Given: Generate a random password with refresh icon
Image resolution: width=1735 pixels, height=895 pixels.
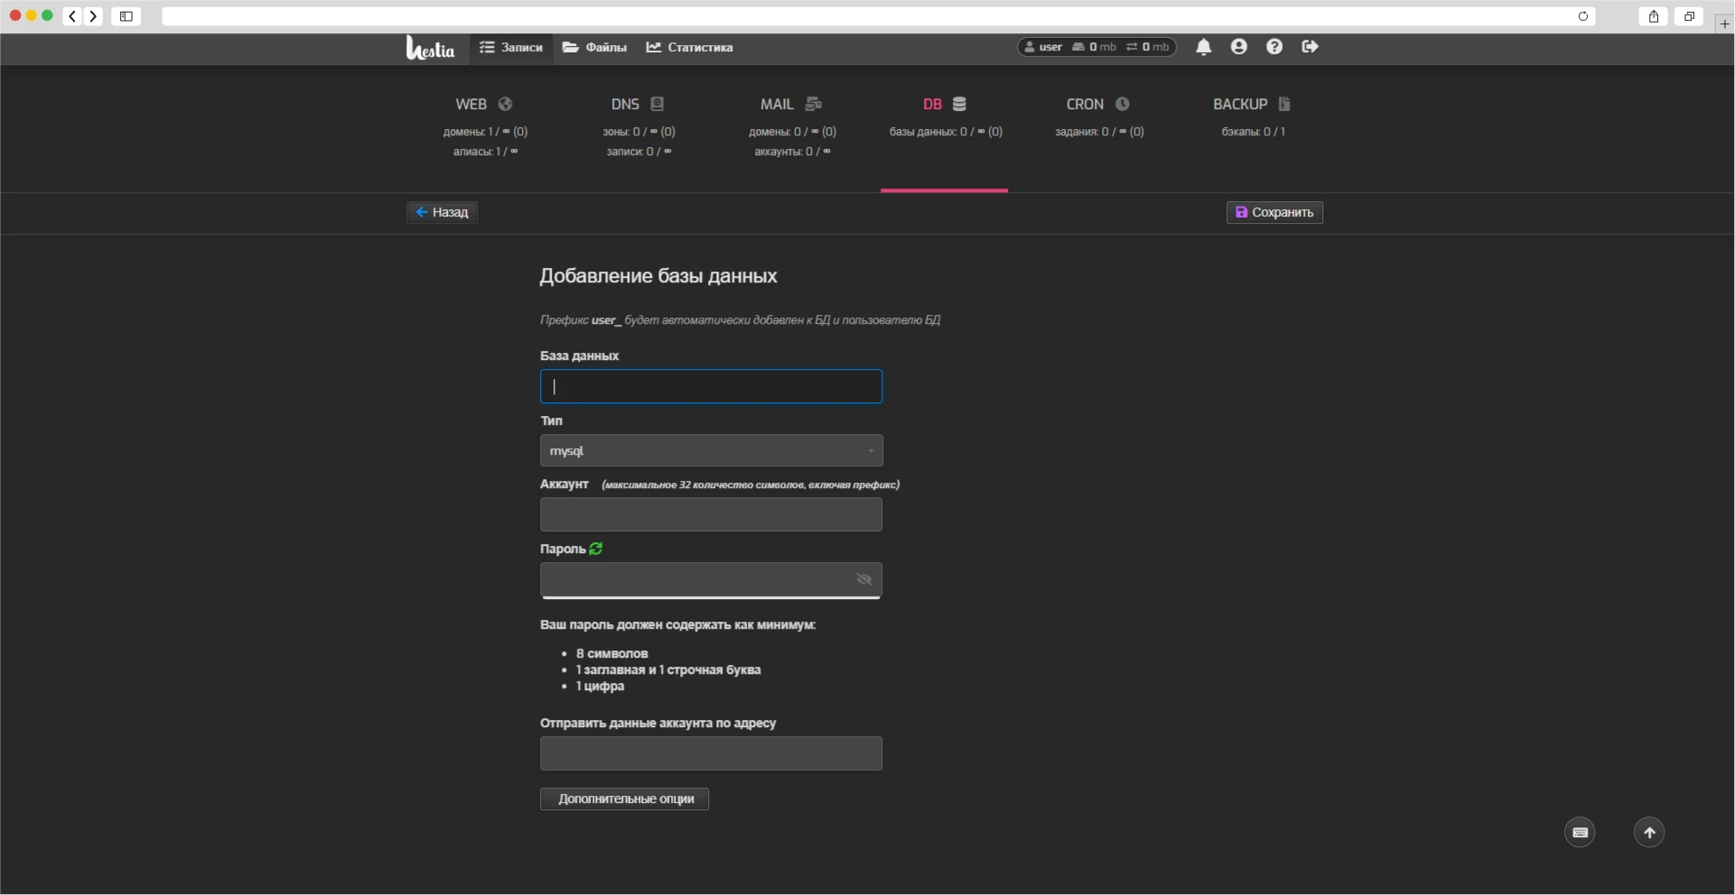Looking at the screenshot, I should pos(596,549).
